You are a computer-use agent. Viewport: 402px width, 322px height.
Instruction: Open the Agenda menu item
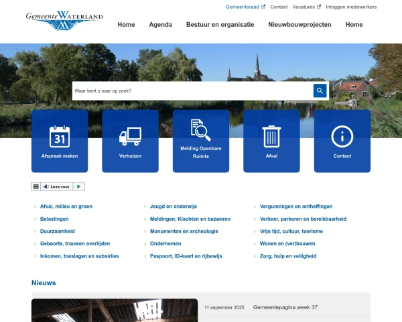(x=160, y=25)
